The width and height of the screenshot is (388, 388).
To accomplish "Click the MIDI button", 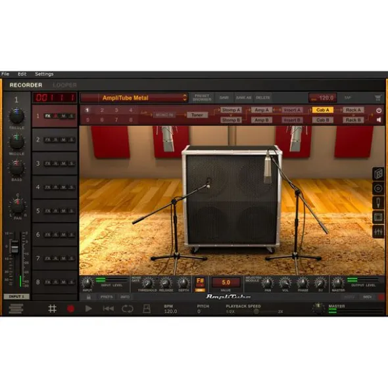I will click(x=367, y=297).
